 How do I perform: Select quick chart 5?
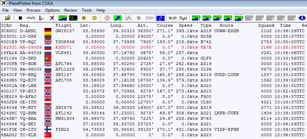(239, 18)
